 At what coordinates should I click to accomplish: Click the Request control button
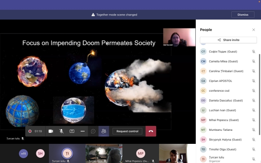point(127,131)
